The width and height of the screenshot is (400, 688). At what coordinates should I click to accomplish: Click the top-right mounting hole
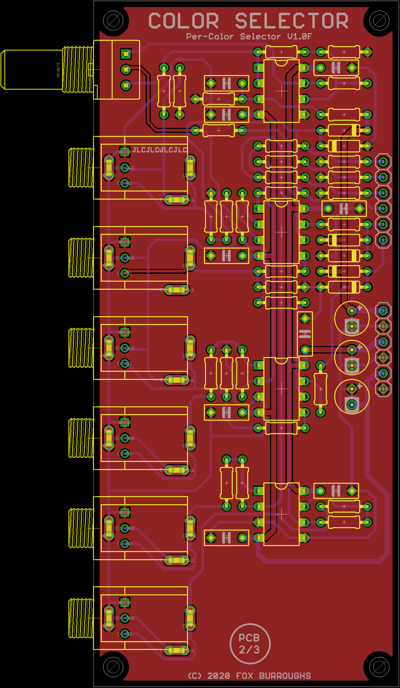379,20
